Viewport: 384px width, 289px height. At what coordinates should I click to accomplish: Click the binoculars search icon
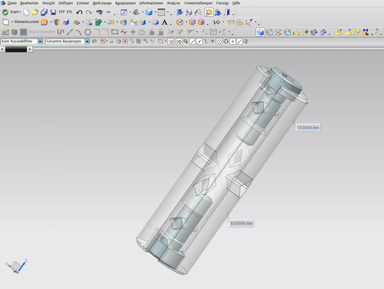[99, 12]
